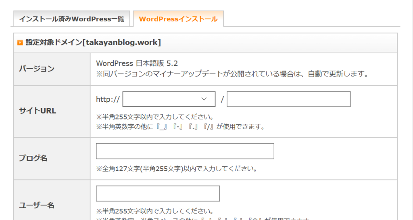
Task: Click the orange arrow icon beside 設定対象ドメイン
Action: [20, 42]
